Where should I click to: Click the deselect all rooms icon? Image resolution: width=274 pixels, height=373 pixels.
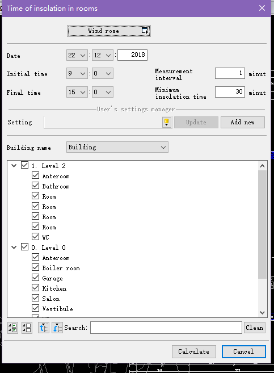(x=27, y=328)
